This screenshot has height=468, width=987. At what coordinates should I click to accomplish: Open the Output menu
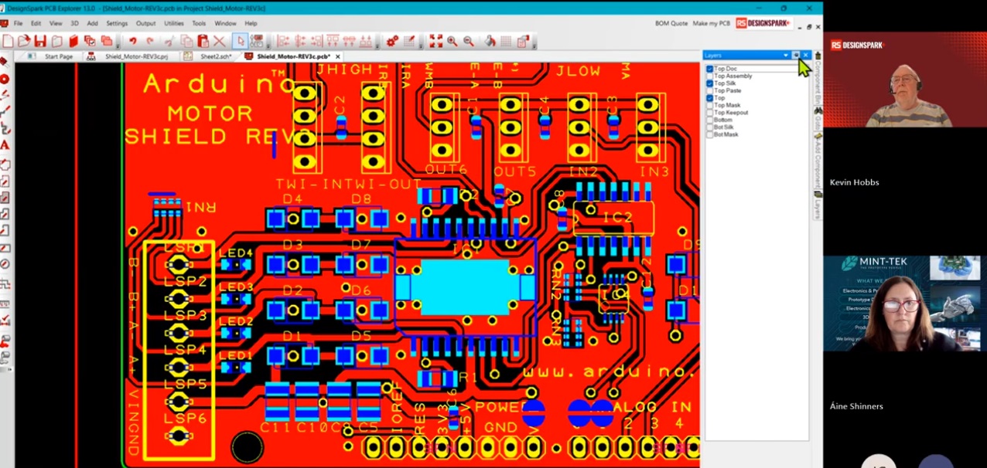coord(145,23)
